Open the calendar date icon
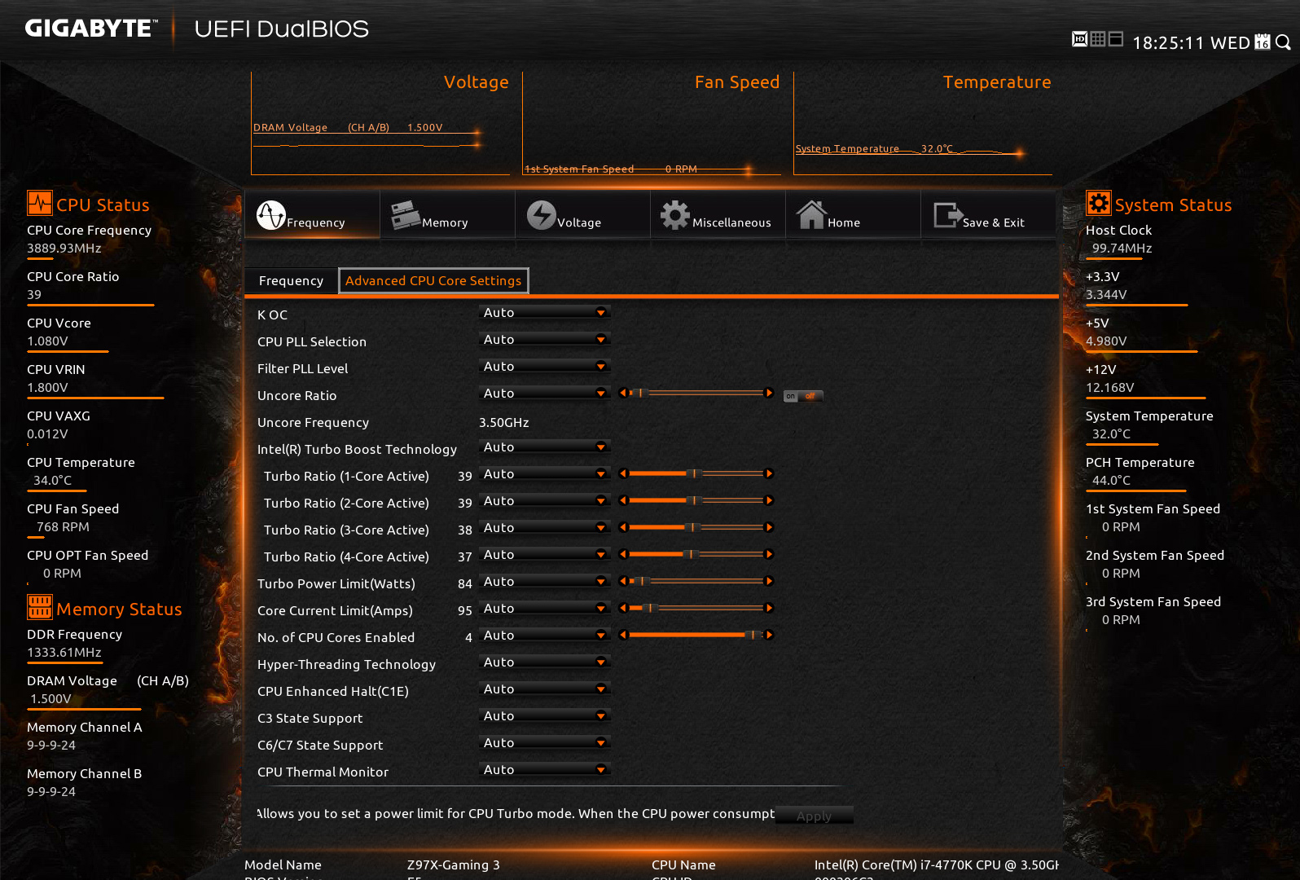The height and width of the screenshot is (880, 1300). pyautogui.click(x=1263, y=42)
